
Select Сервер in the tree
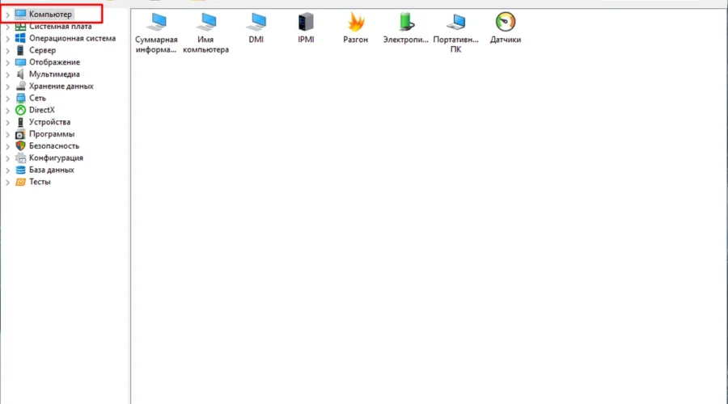[x=42, y=50]
